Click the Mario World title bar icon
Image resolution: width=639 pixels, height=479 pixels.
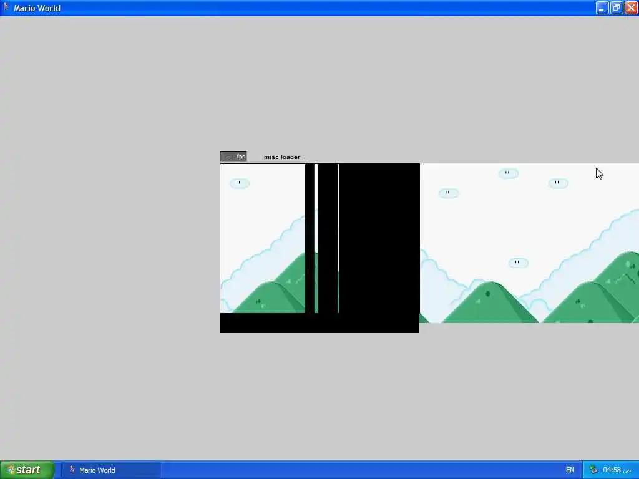point(6,7)
